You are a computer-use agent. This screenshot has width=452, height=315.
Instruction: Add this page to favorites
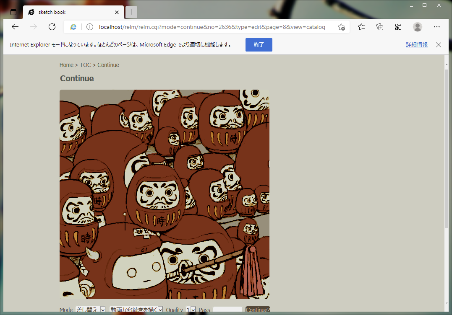(x=341, y=27)
